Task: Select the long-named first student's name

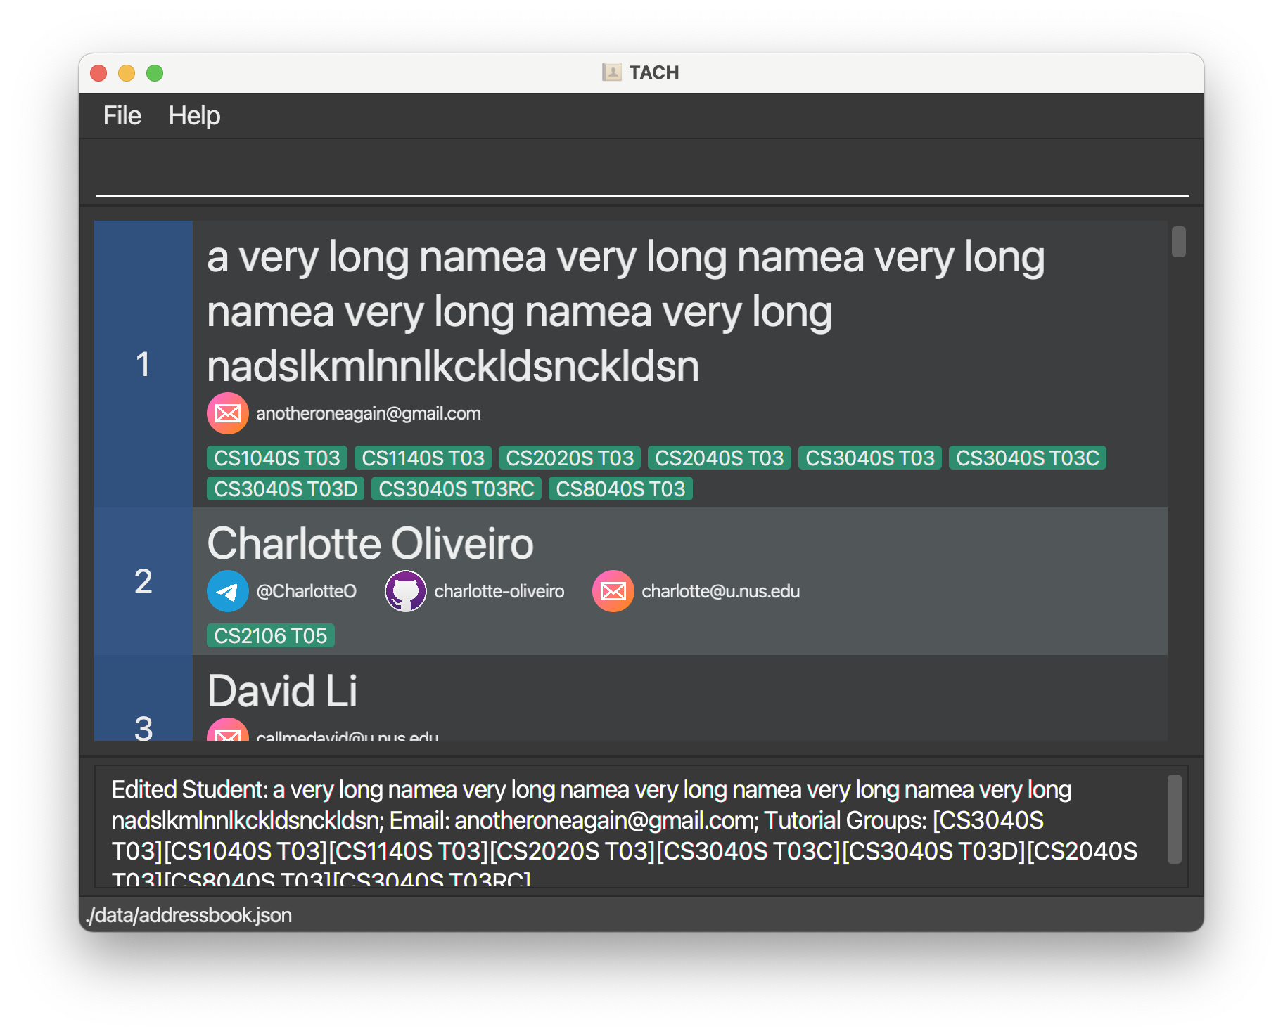Action: click(x=626, y=311)
